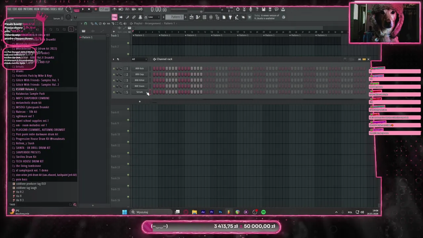Expand the Skrillex Drum Kit folder
The height and width of the screenshot is (238, 423).
coord(26,157)
